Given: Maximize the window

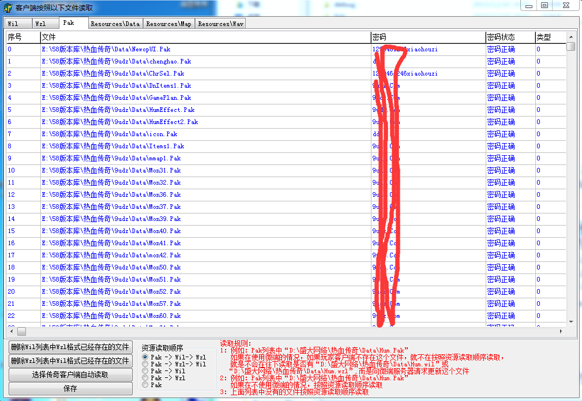Looking at the screenshot, I should (545, 6).
